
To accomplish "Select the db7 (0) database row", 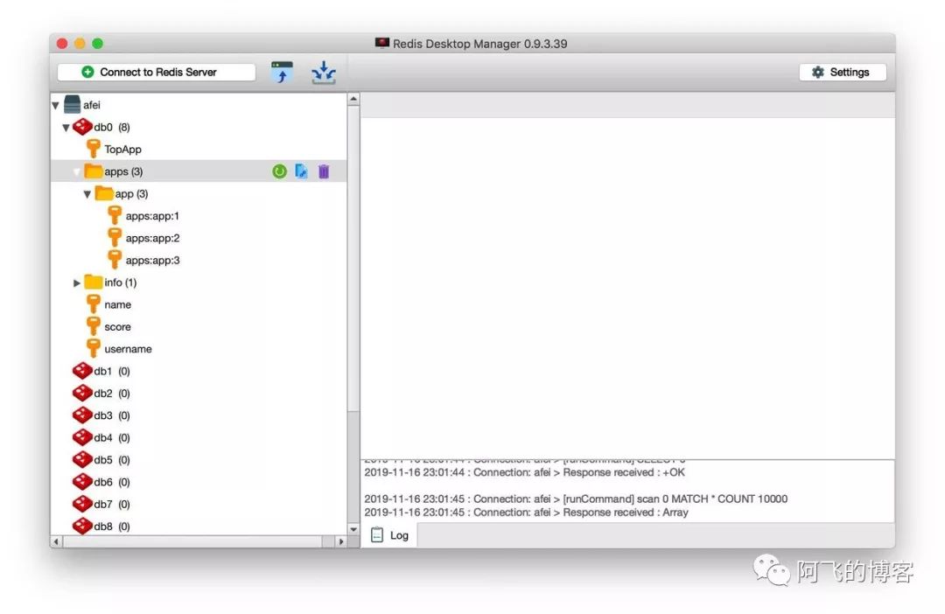I will (199, 505).
